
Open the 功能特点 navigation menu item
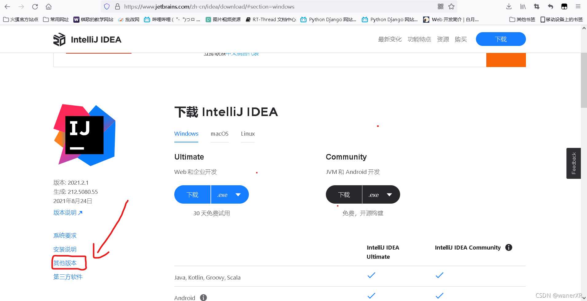(x=419, y=39)
